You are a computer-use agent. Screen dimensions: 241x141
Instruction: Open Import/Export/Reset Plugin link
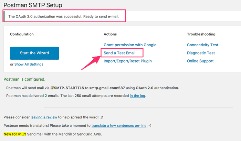click(x=128, y=61)
